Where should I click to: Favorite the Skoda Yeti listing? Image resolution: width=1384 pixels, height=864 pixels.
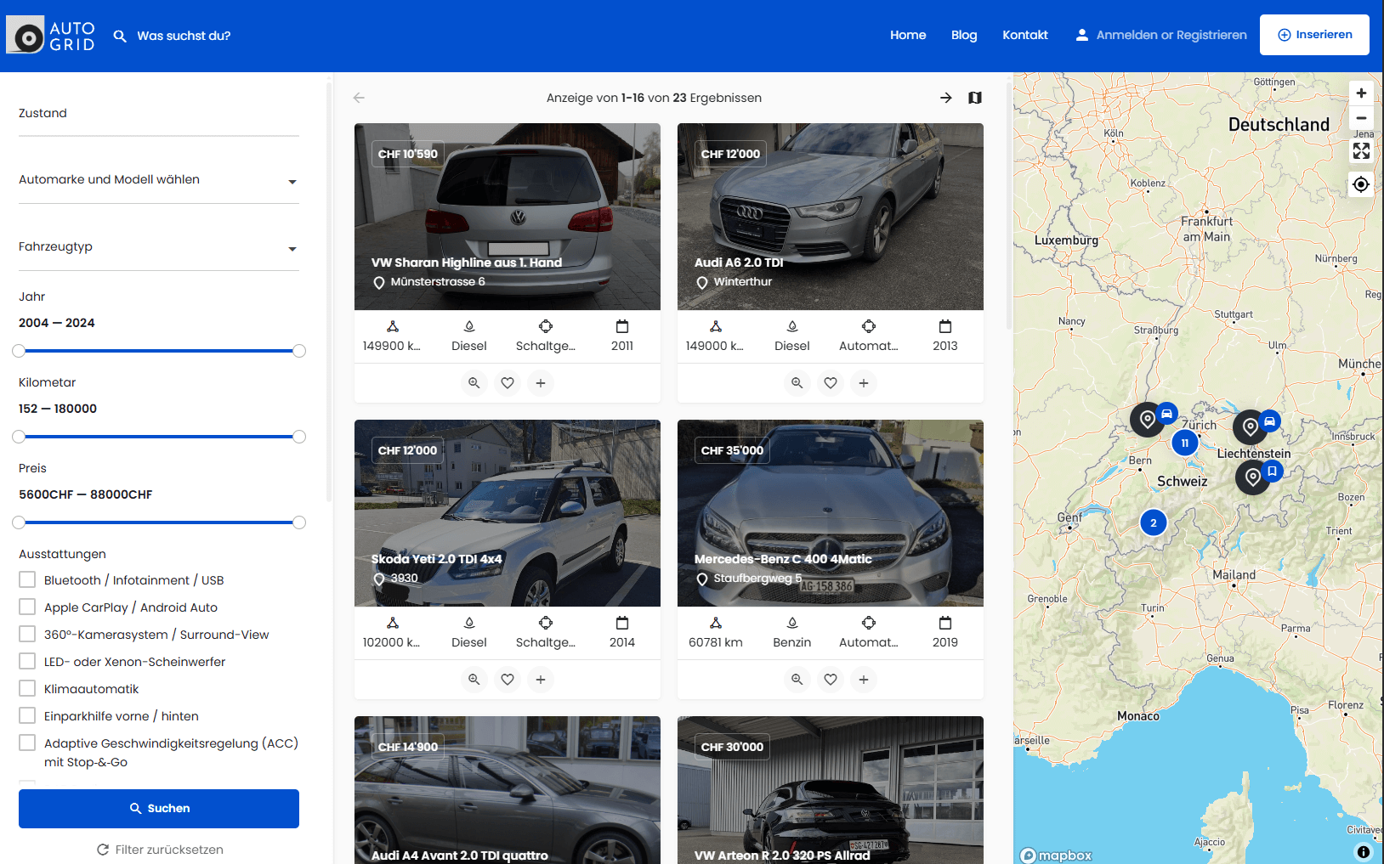508,680
